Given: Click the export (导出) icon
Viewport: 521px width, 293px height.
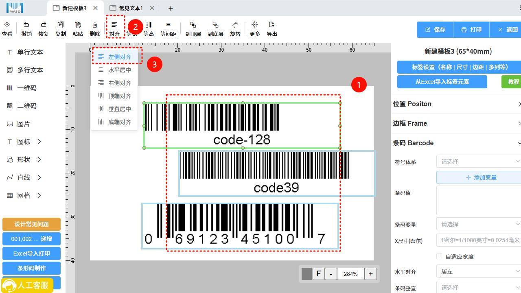Looking at the screenshot, I should 272,25.
